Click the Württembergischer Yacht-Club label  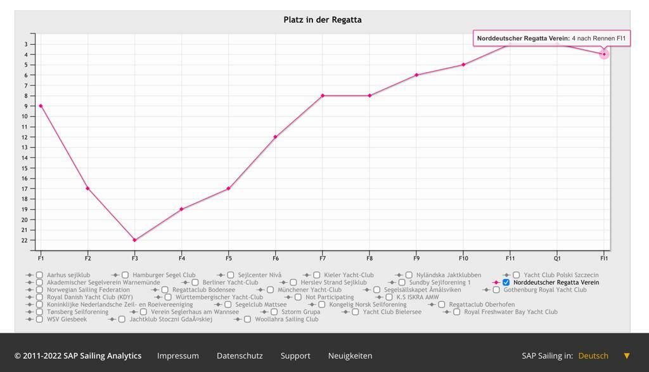pyautogui.click(x=219, y=297)
